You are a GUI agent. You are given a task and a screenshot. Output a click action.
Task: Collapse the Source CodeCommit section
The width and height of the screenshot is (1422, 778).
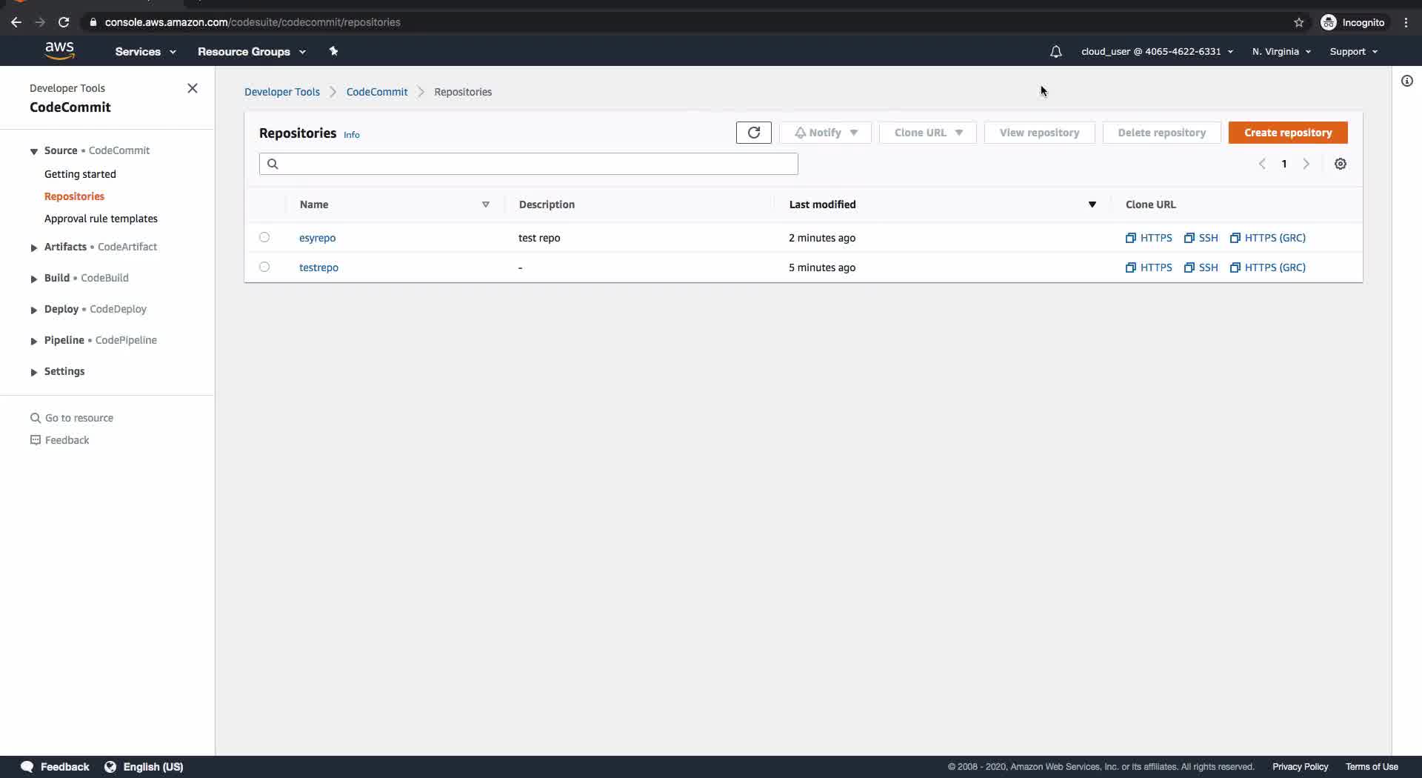34,151
